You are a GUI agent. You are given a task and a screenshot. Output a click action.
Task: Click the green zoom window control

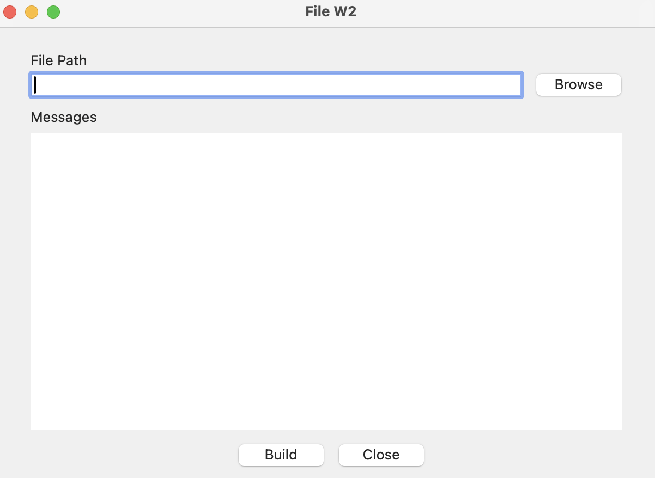[53, 11]
